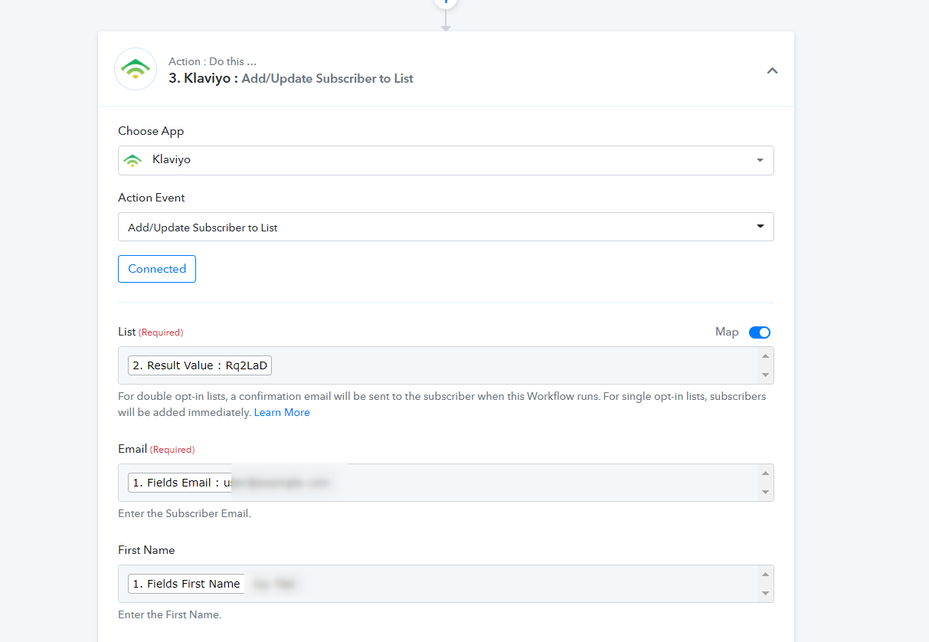Click First Name field scroll down arrow

[765, 594]
